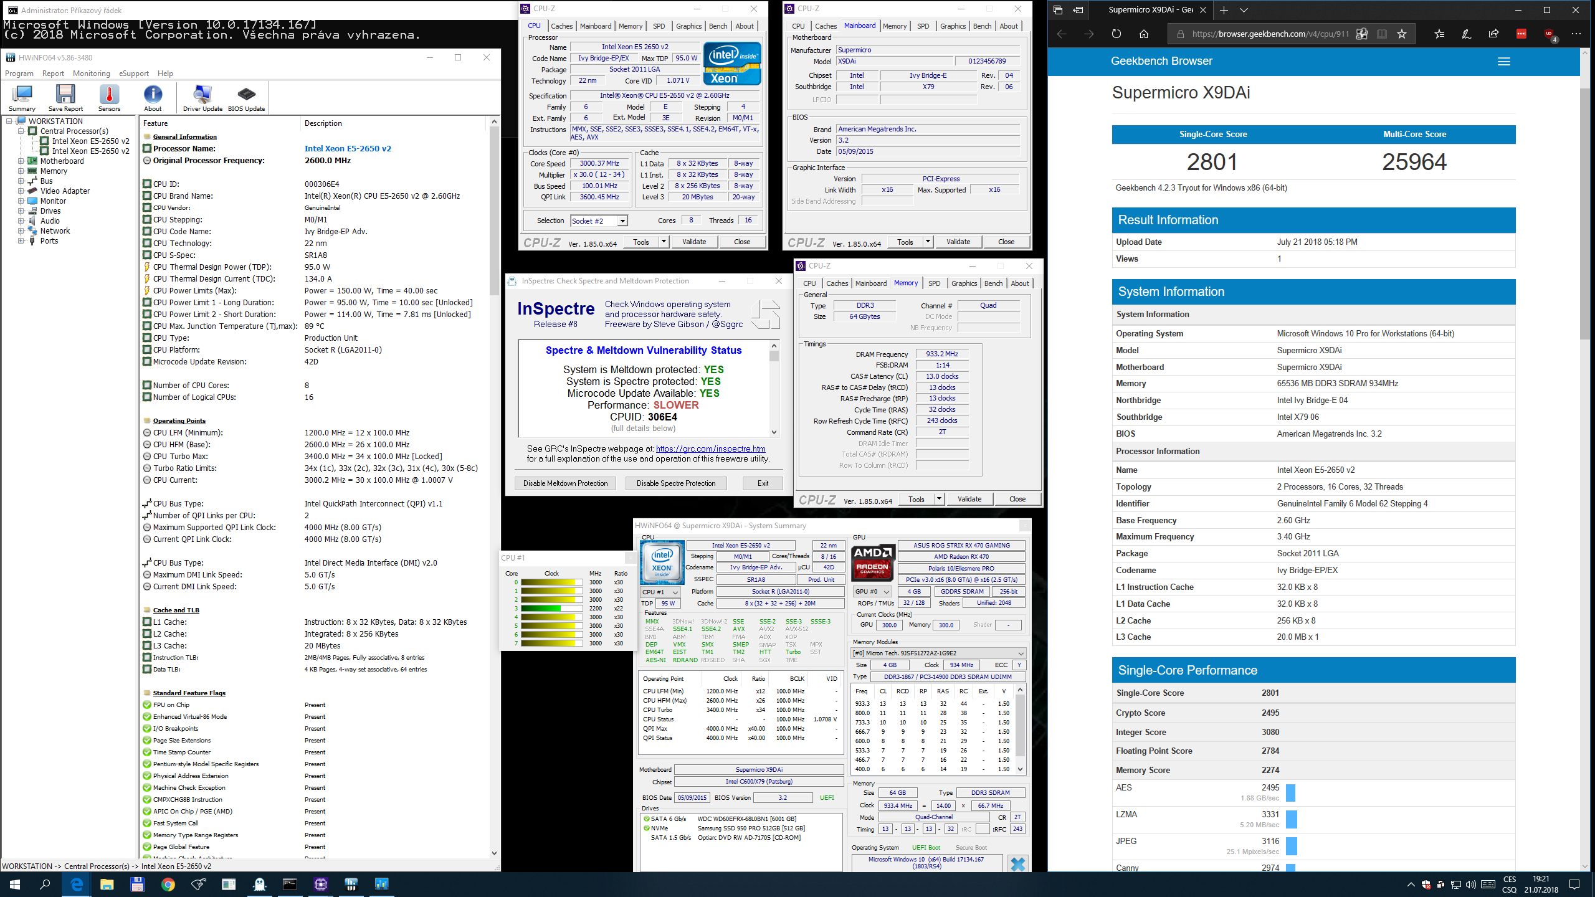Click Exit button in InSpectre
Viewport: 1595px width, 897px height.
pos(763,483)
